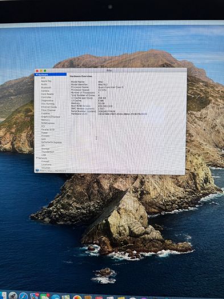Click the computer icon in the path bar
This screenshot has width=224, height=299.
(x=37, y=171)
